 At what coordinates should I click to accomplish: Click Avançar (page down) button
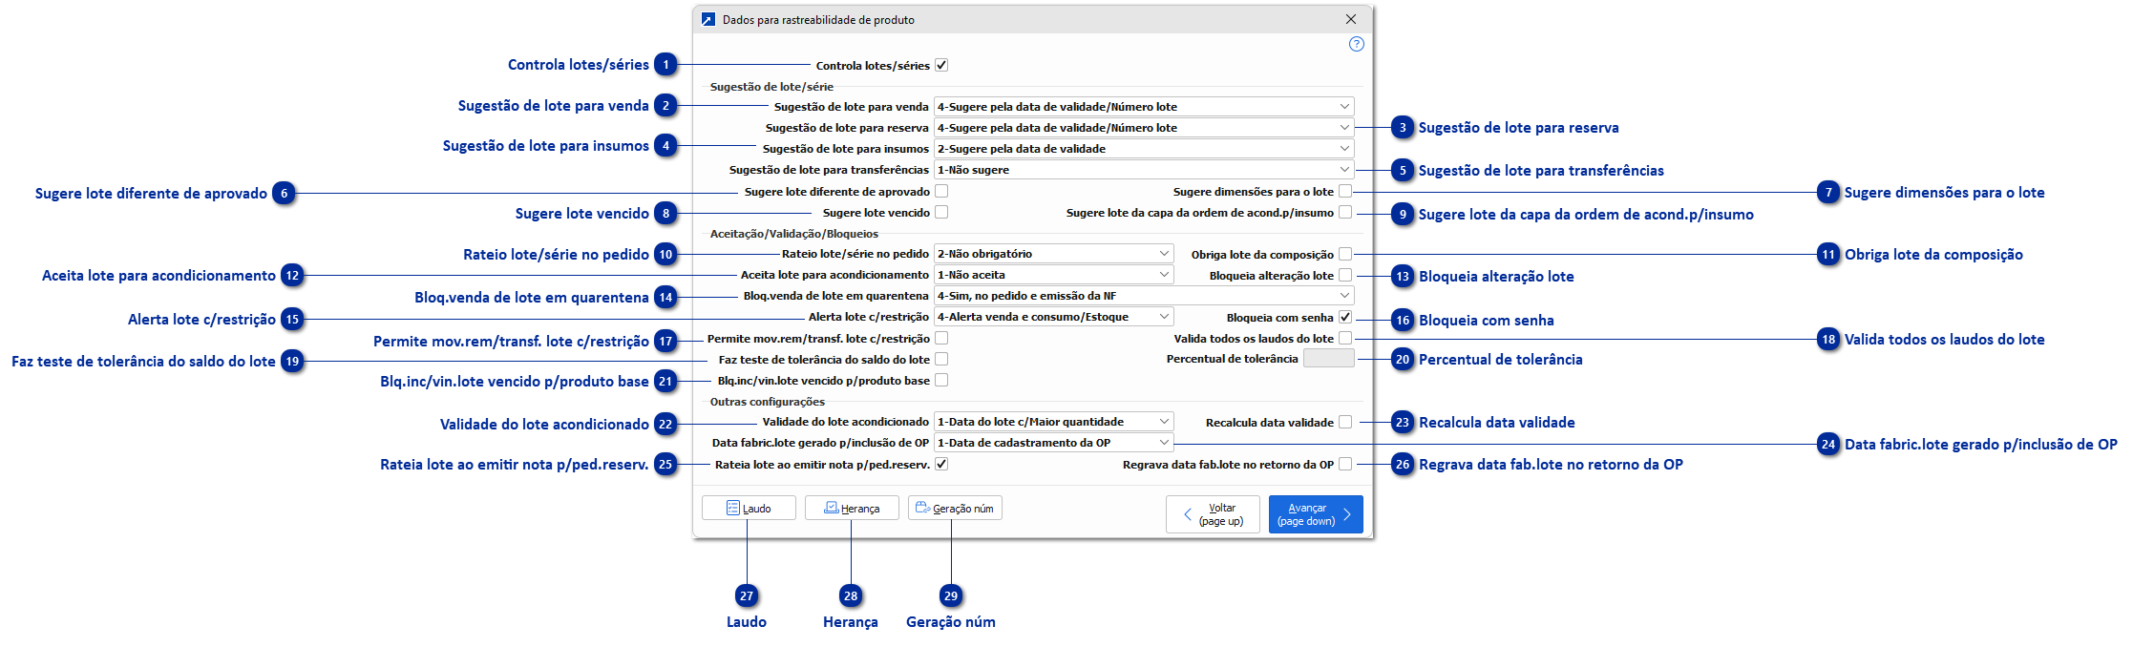pyautogui.click(x=1316, y=514)
